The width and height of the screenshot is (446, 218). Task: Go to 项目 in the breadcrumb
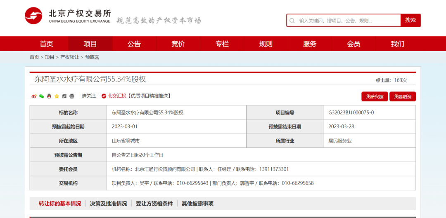coord(50,57)
